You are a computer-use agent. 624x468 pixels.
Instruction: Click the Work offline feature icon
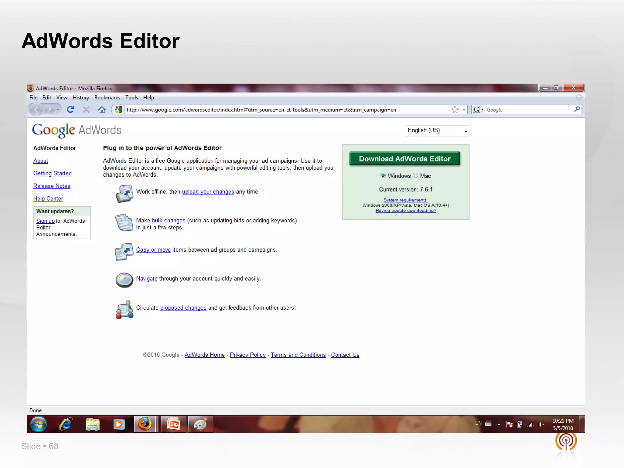point(124,193)
